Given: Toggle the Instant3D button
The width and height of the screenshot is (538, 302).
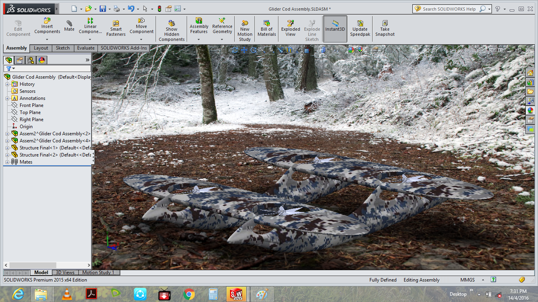Looking at the screenshot, I should [x=335, y=28].
